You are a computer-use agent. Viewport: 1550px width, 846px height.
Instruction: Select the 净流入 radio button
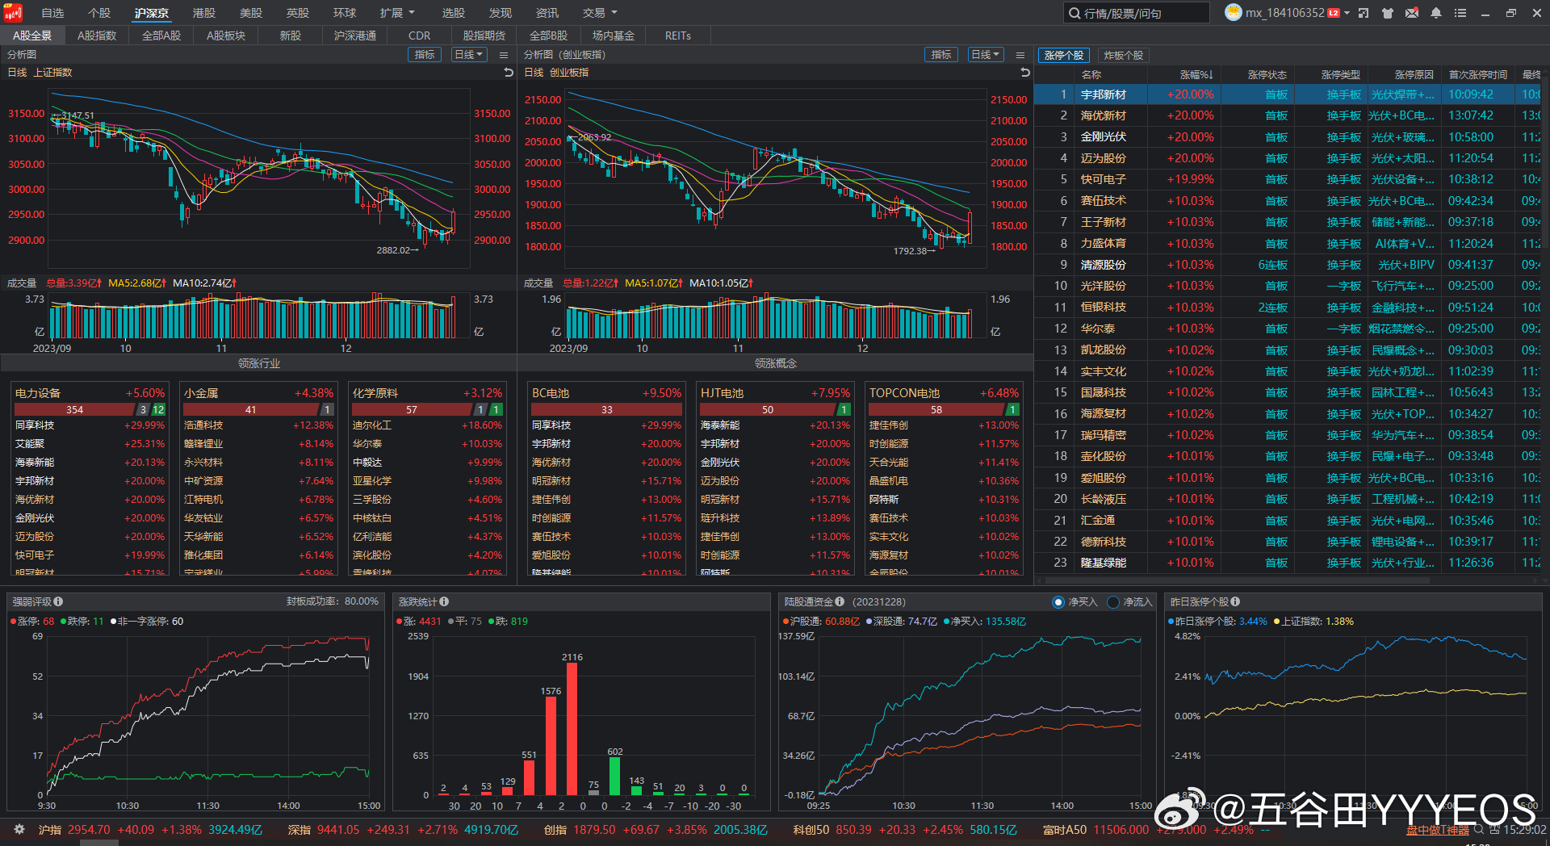[1113, 602]
